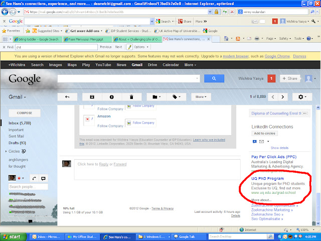Open Zoekmachine Marketing link
The height and width of the screenshot is (241, 321).
(x=272, y=210)
